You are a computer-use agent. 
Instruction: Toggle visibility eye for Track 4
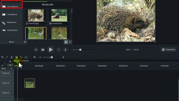click(12, 72)
